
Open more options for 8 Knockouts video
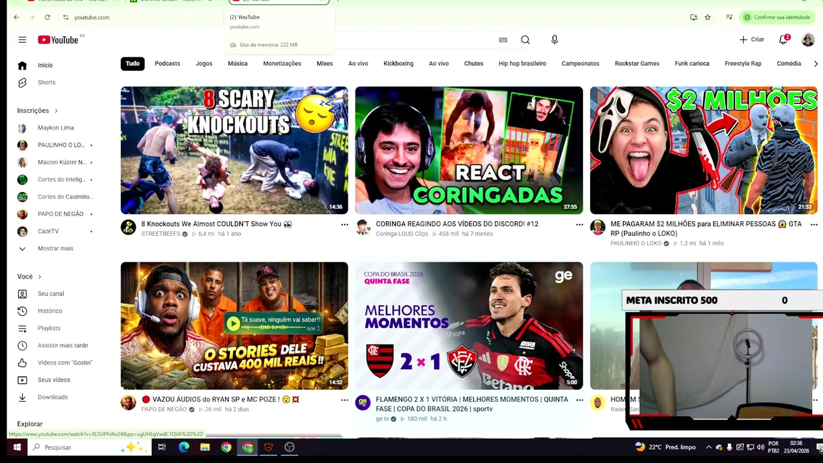click(345, 224)
